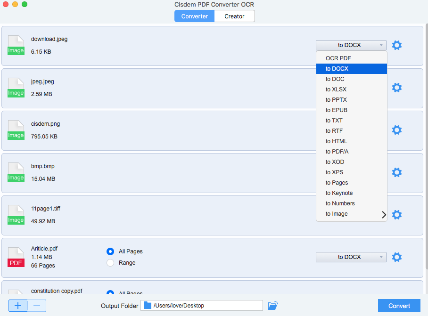Switch to the Converter tab
Image resolution: width=428 pixels, height=316 pixels.
[x=194, y=16]
